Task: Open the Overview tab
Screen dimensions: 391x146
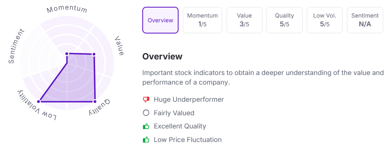Action: 160,20
